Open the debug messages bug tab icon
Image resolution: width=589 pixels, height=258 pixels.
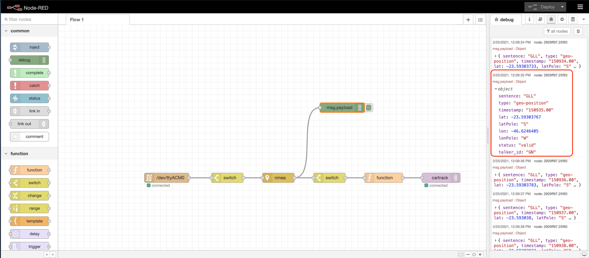click(x=551, y=19)
